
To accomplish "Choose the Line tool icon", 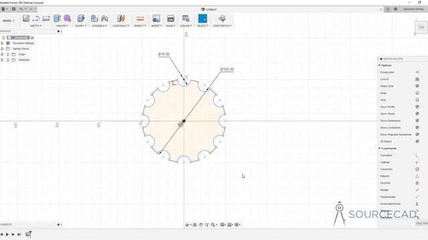I will coord(36,19).
